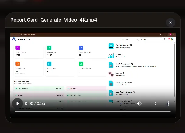Screen dimensions: 185x133
Task: Favorite Results Management with its star
Action: click(x=132, y=64)
